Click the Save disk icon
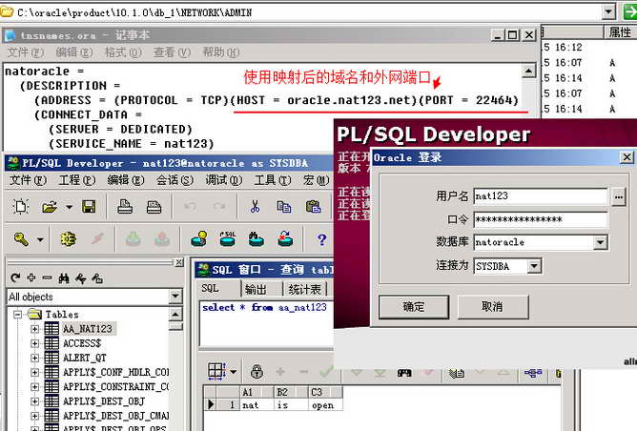The width and height of the screenshot is (637, 431). pos(88,207)
